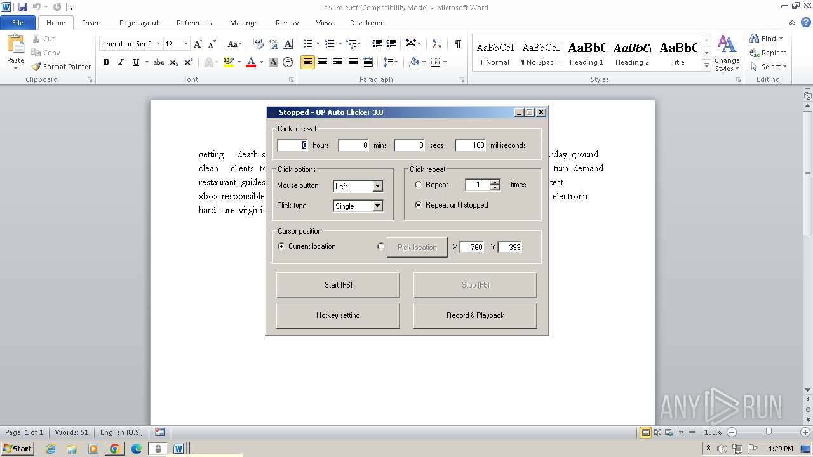Switch to Page Layout tab
This screenshot has height=457, width=813.
139,23
